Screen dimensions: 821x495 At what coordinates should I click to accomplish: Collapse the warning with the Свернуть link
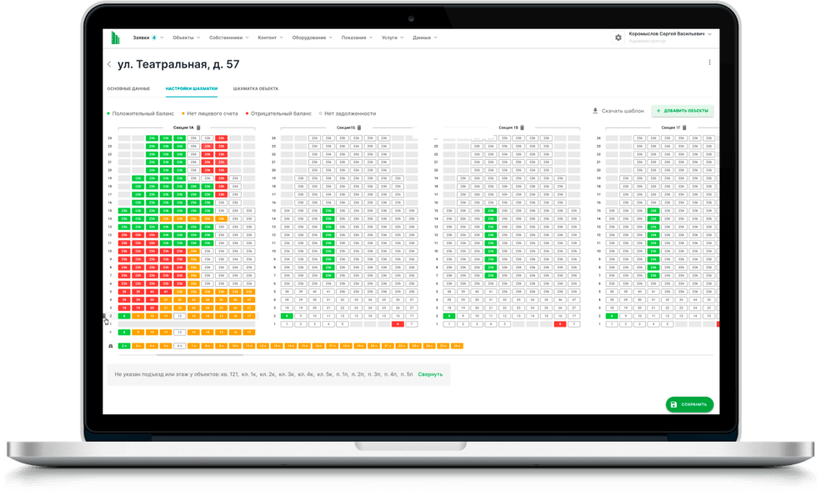tap(430, 375)
